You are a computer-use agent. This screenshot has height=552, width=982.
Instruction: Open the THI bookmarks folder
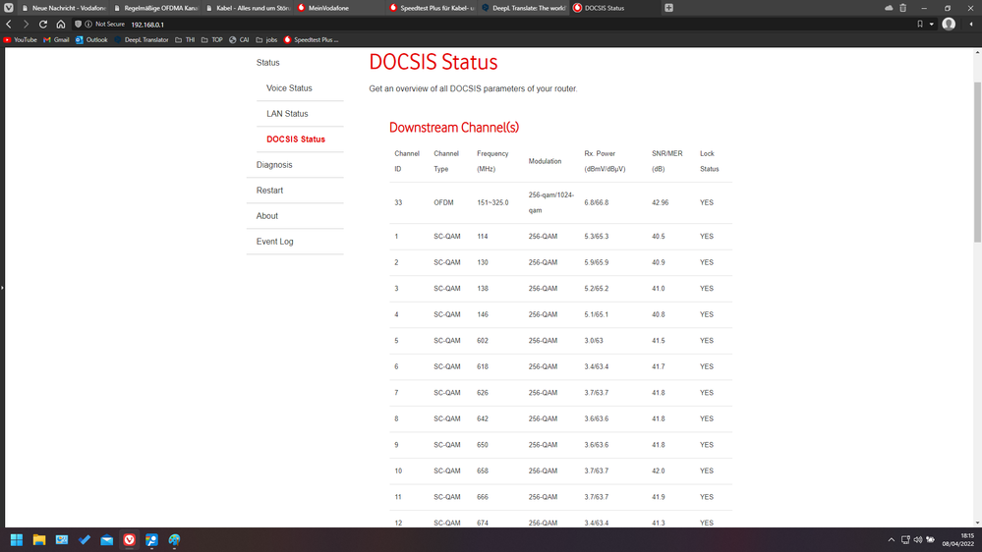(185, 39)
